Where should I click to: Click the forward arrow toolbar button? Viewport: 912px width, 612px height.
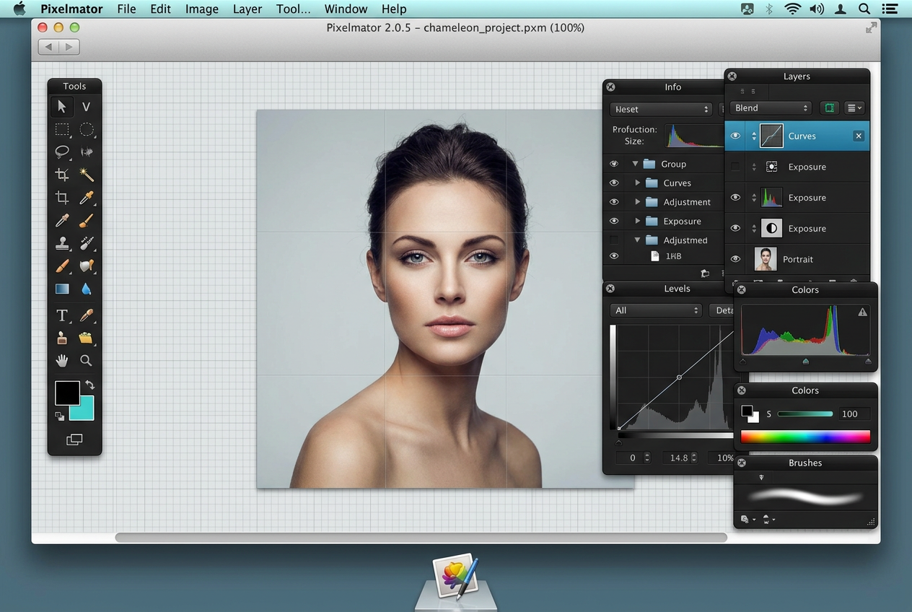click(x=69, y=47)
